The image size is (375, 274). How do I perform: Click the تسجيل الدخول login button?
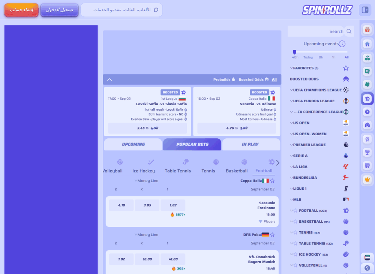pos(60,10)
